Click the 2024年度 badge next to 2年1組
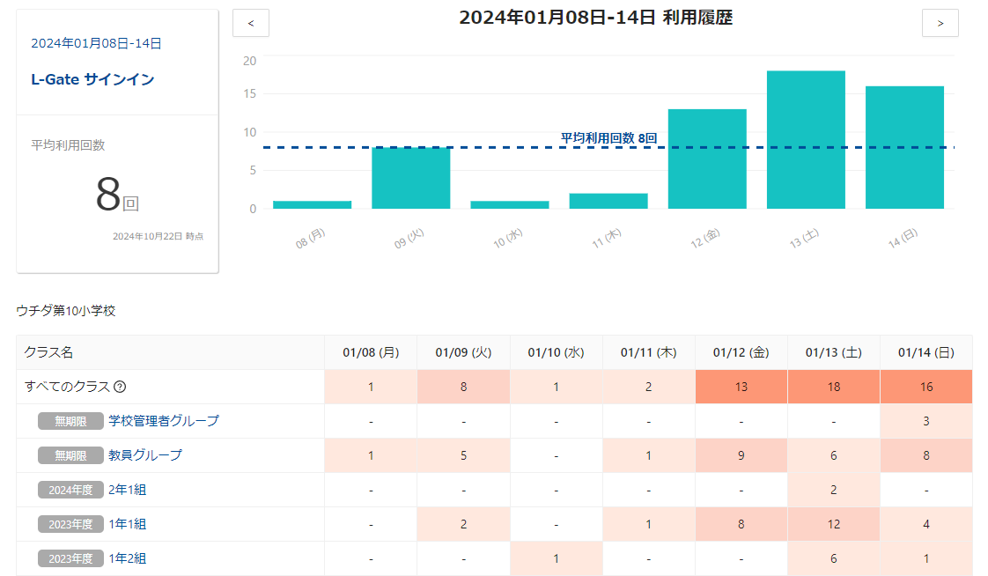 click(69, 490)
